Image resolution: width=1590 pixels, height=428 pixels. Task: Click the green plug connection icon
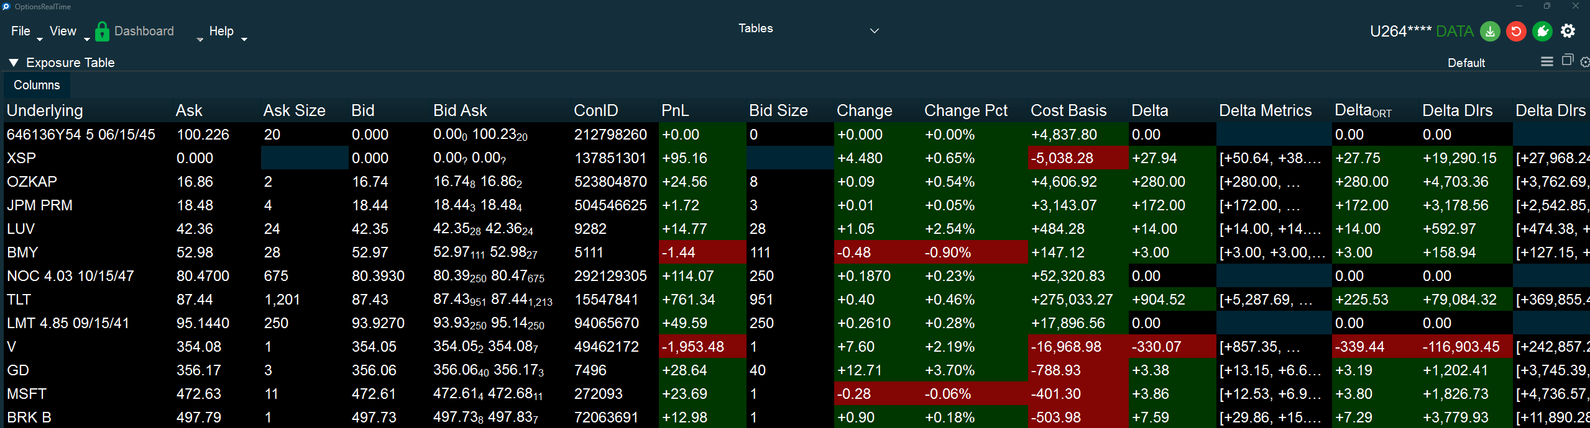1542,31
